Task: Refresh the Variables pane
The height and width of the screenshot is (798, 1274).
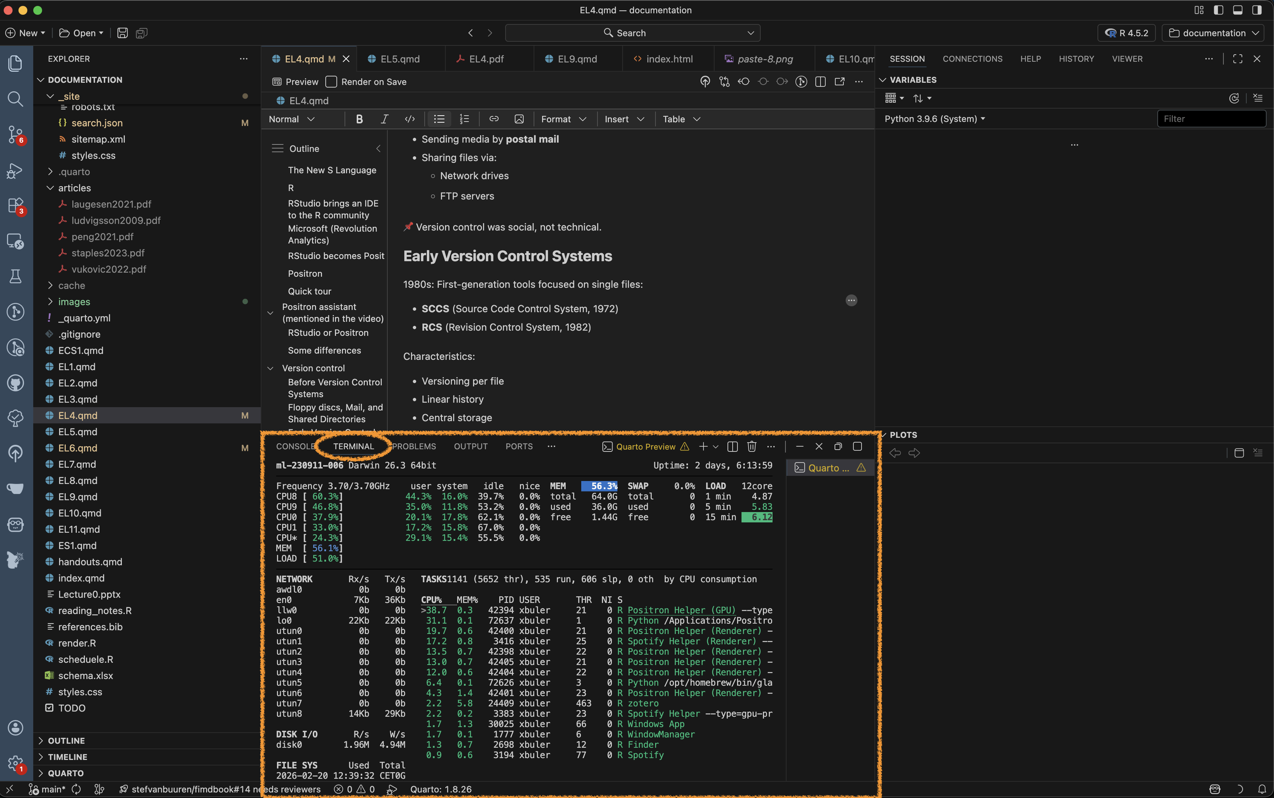Action: [x=1233, y=98]
